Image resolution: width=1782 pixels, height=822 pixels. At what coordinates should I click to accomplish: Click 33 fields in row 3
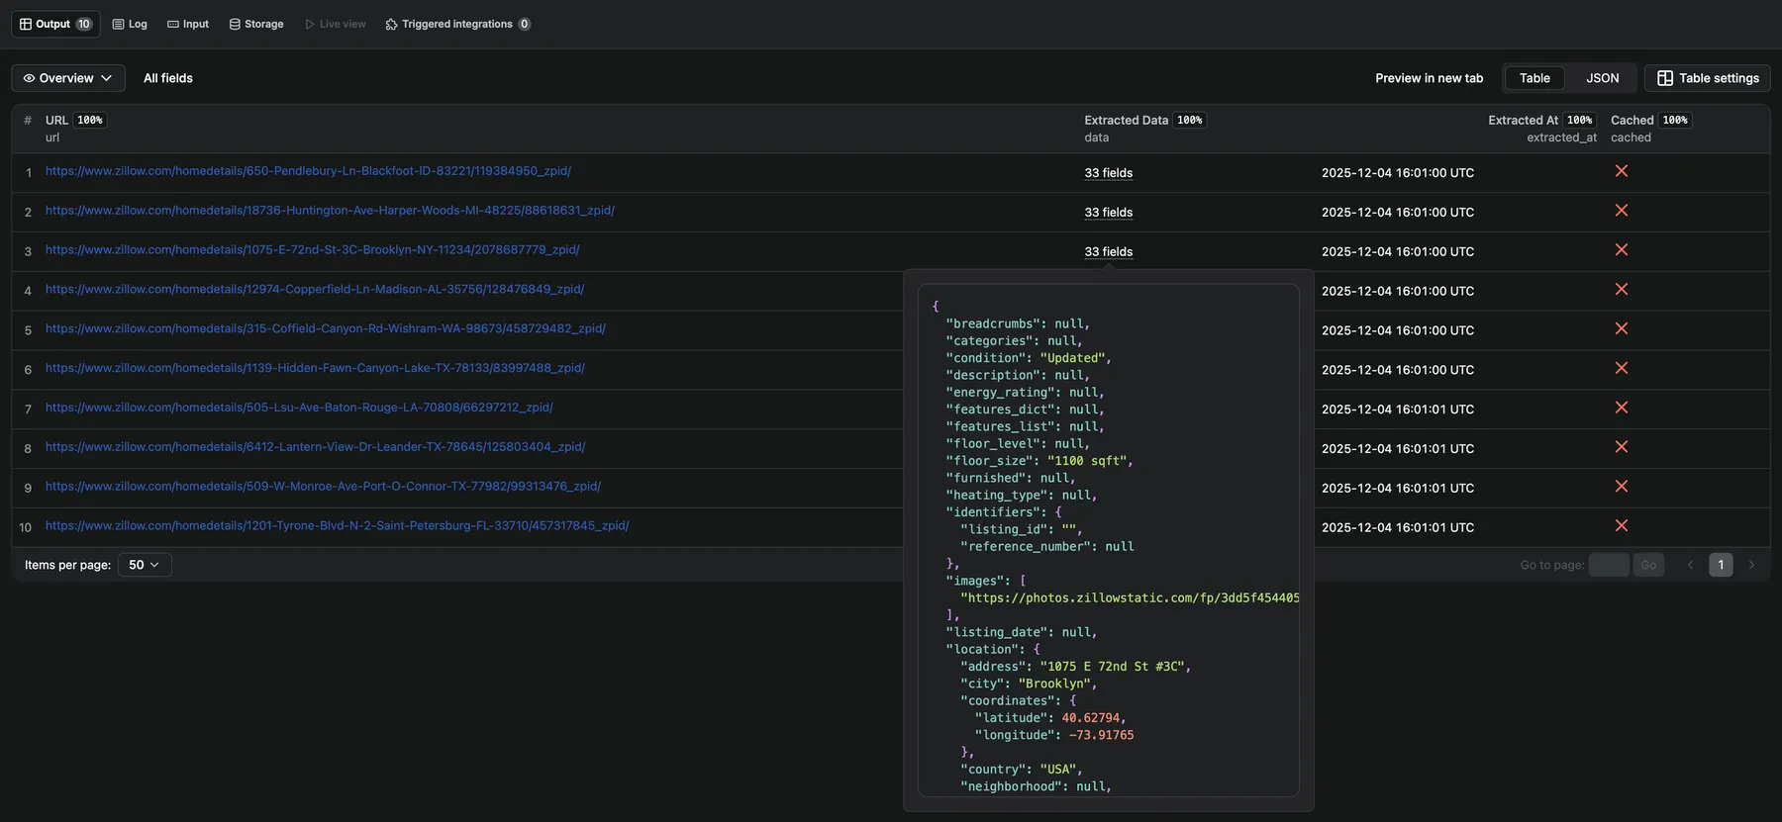pyautogui.click(x=1108, y=252)
